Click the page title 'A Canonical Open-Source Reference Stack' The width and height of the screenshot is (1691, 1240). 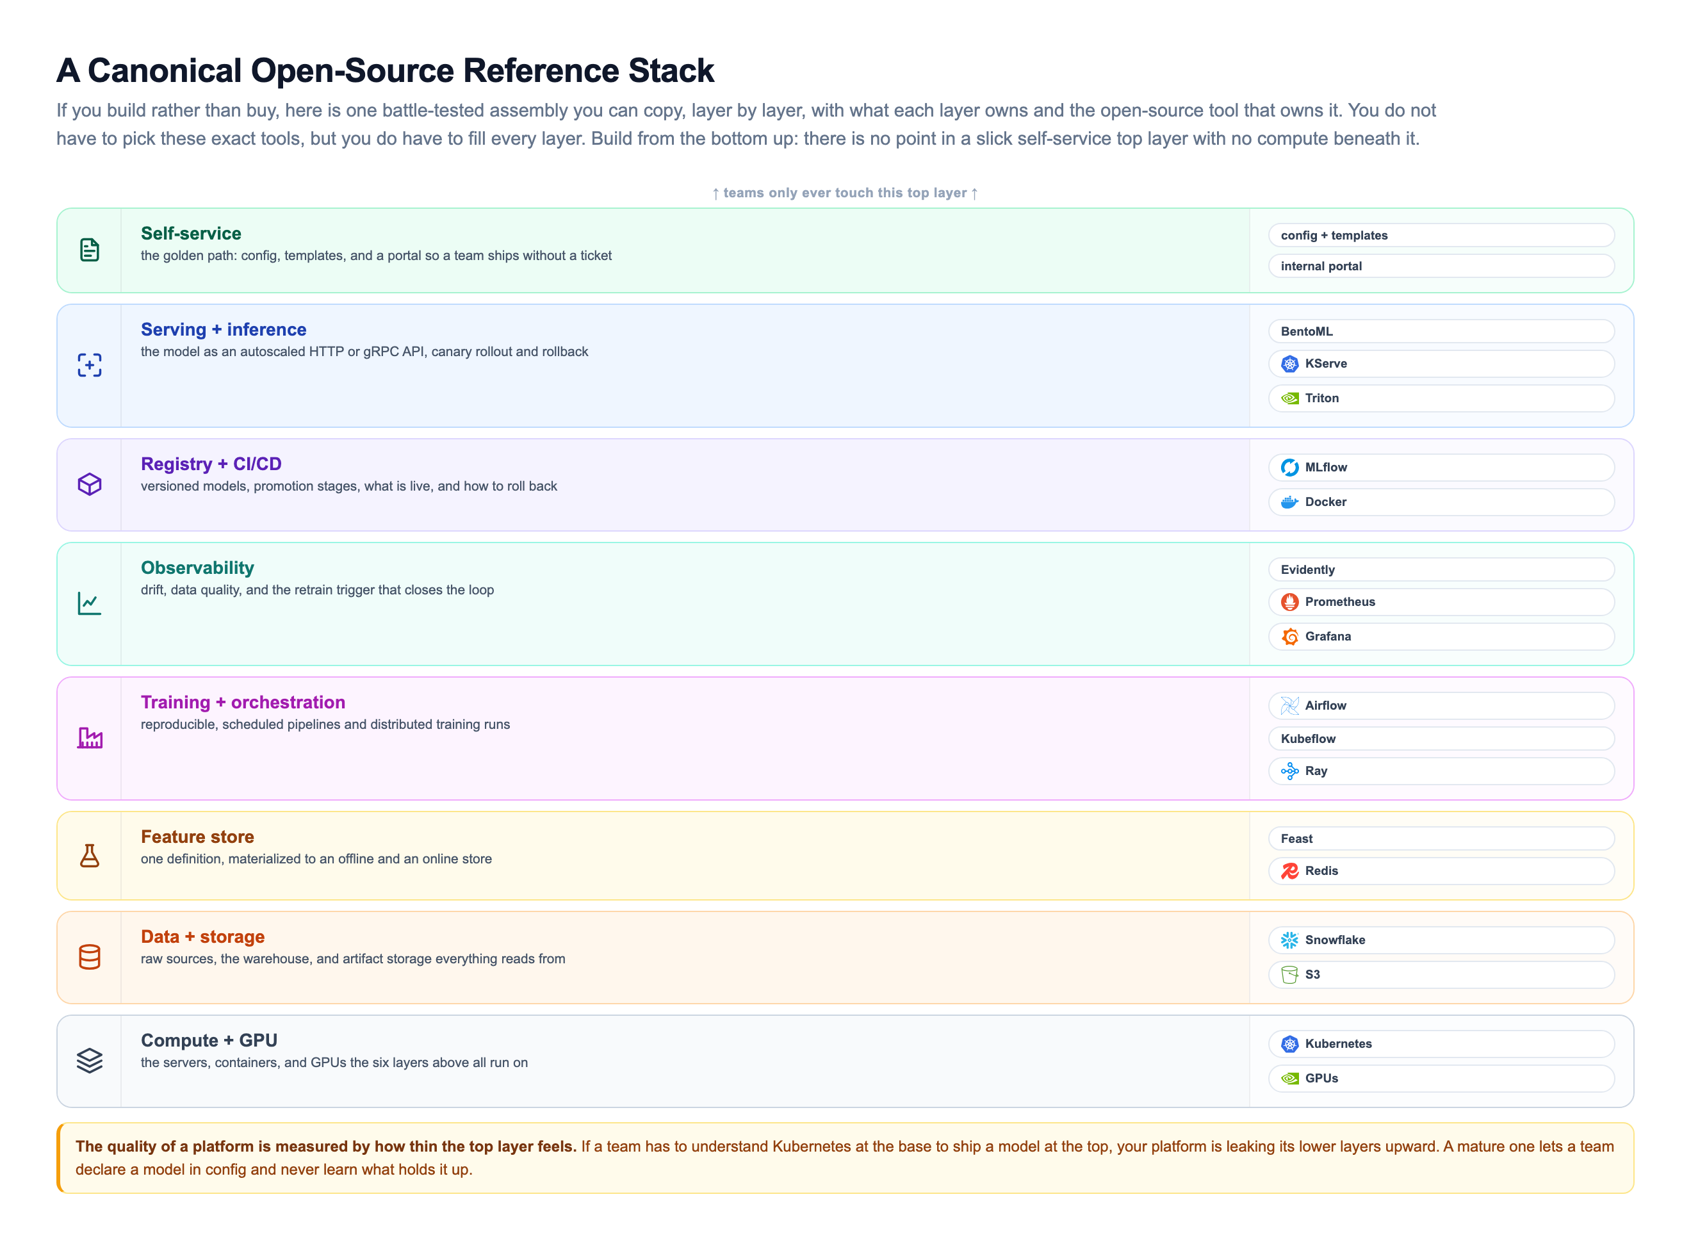(385, 70)
